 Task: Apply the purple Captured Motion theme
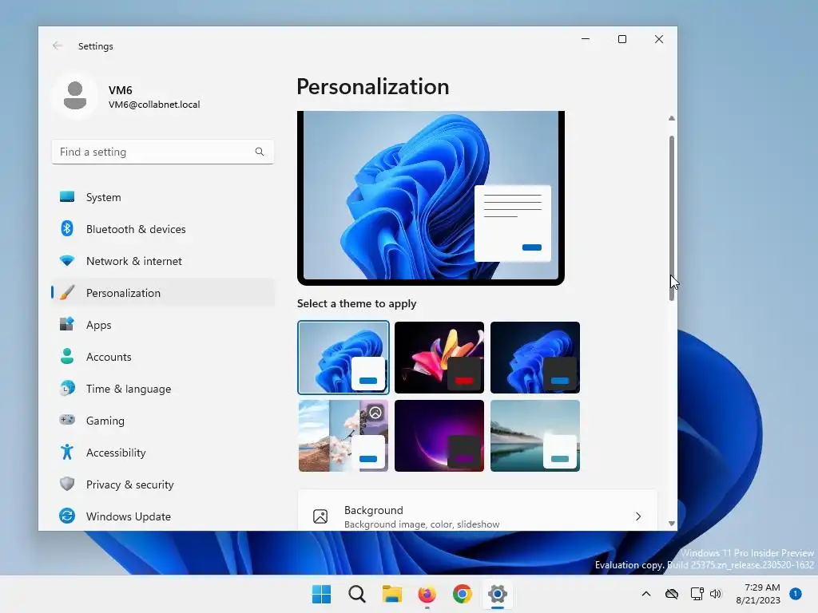coord(439,436)
